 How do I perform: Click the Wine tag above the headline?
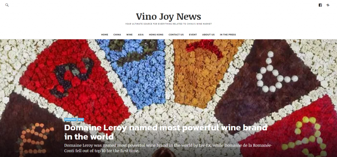pos(81,119)
